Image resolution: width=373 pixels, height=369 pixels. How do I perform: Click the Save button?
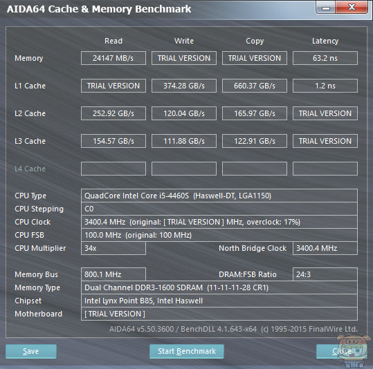pyautogui.click(x=31, y=351)
